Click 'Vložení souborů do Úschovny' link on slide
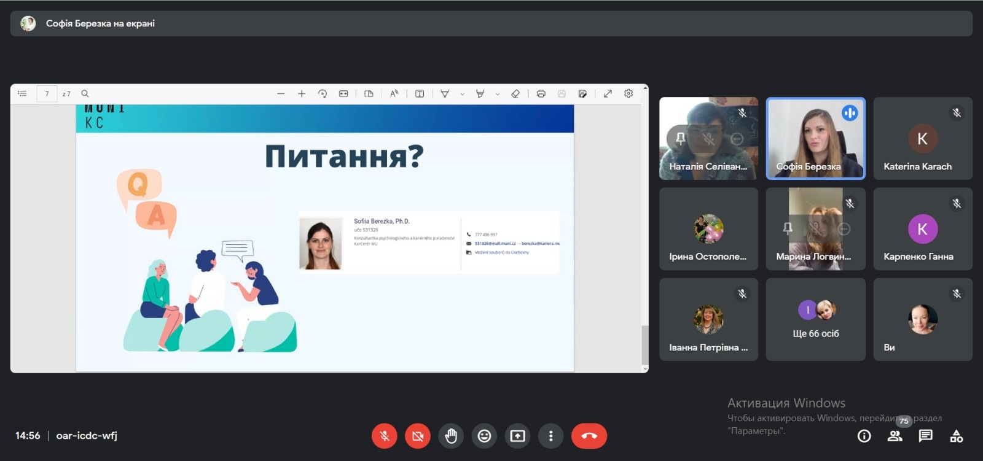 (x=501, y=252)
